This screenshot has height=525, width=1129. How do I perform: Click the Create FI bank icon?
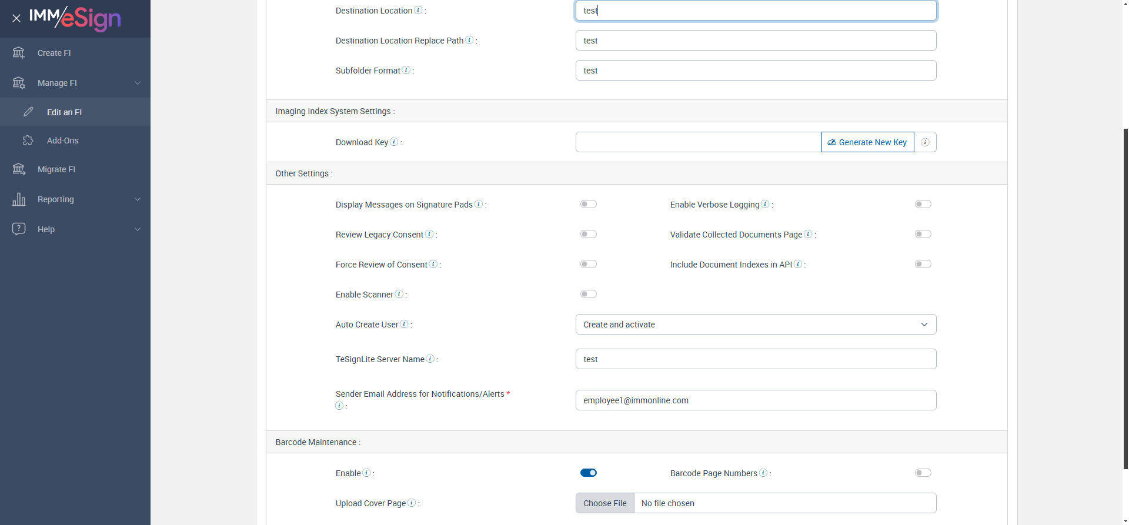click(19, 53)
